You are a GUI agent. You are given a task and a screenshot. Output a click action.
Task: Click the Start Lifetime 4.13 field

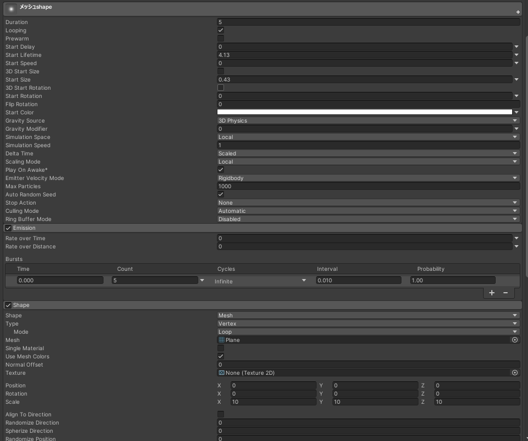(365, 55)
